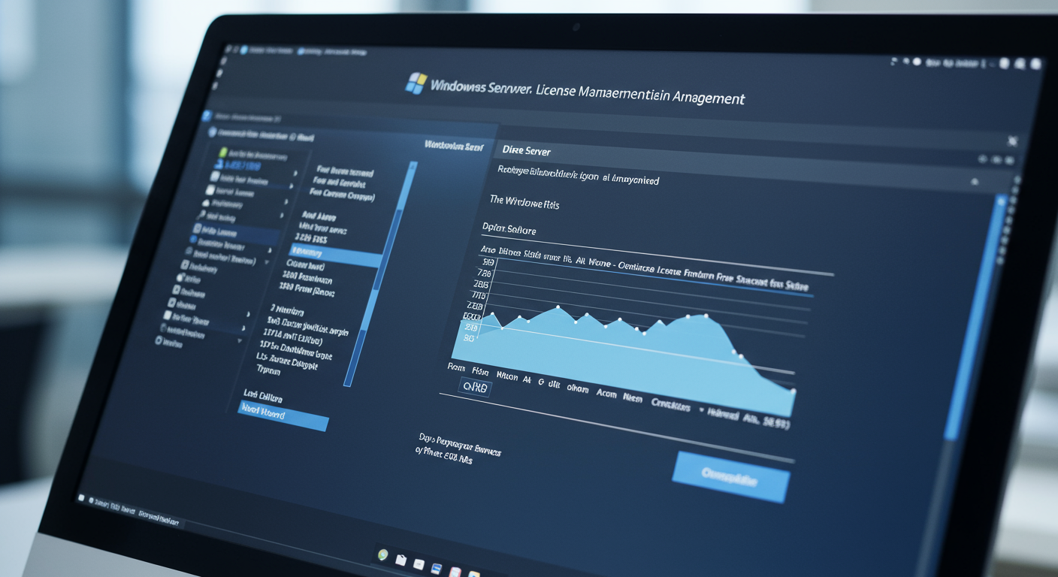Select the highlighted row in the middle list

tap(336, 255)
